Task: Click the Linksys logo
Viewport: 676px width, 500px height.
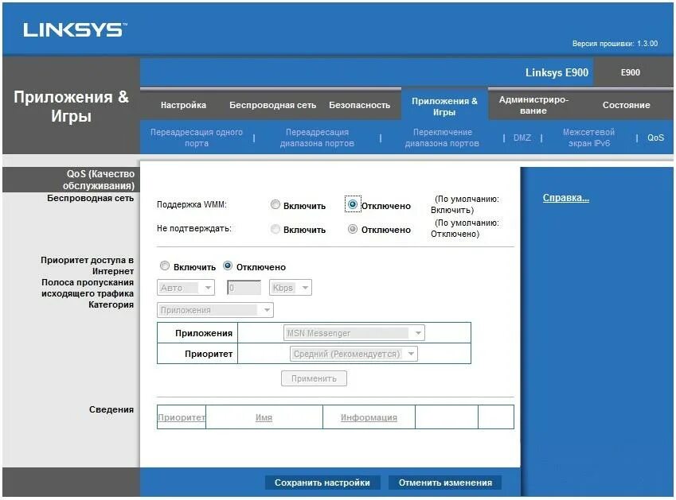Action: click(75, 29)
